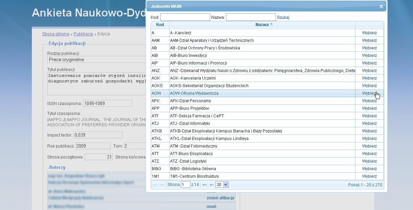Click the 'AAM' code cell
Viewport: 413px width, 210px height.
160,40
